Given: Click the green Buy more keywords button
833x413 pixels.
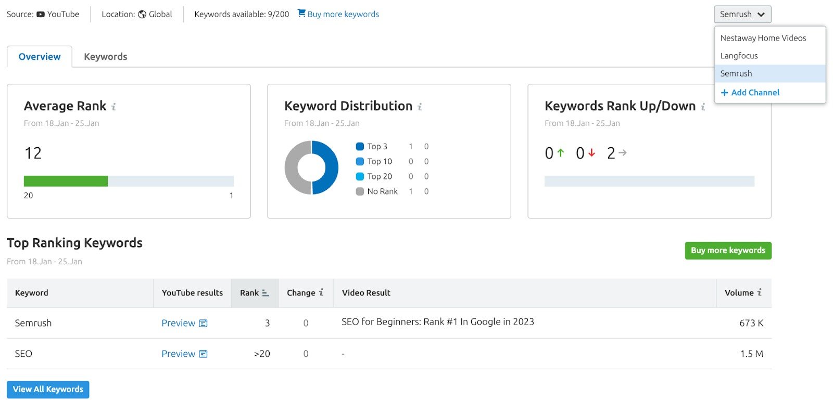Looking at the screenshot, I should point(728,250).
